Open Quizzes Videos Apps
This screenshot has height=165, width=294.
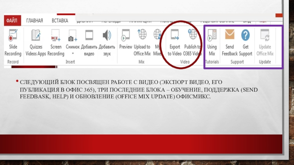tap(36, 36)
